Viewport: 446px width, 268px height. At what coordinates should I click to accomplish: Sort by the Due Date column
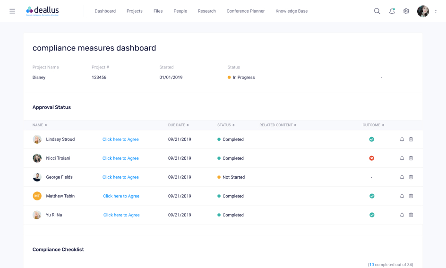pyautogui.click(x=178, y=125)
